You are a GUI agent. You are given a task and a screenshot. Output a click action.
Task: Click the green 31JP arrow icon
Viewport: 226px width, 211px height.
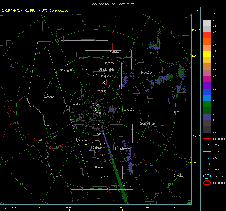click(x=207, y=164)
